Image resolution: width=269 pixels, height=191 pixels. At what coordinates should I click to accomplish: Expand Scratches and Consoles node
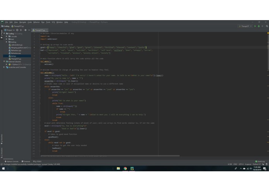[x=4, y=67]
